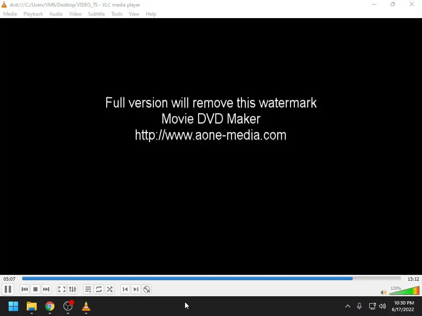The image size is (422, 316).
Task: Toggle the total time label 13:12
Action: tap(413, 279)
